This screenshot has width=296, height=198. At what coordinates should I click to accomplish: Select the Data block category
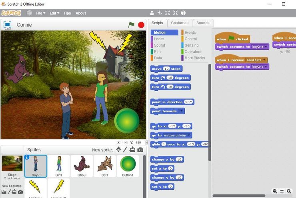pos(158,58)
